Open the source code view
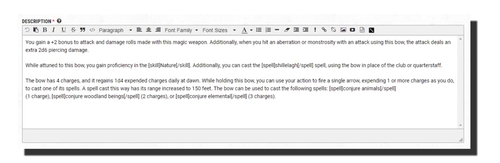This screenshot has width=500, height=163. [x=92, y=30]
